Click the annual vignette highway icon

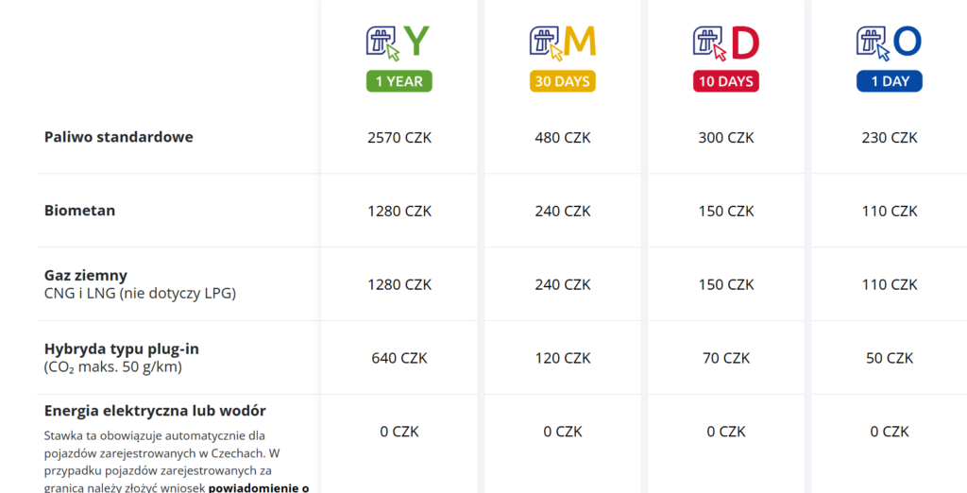point(382,42)
